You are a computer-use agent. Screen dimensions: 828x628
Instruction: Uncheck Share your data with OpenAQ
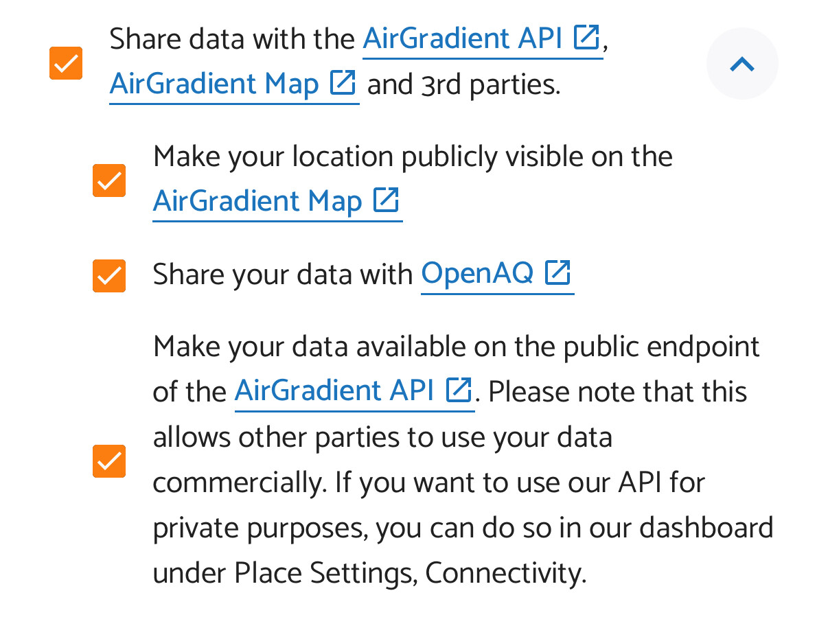109,276
